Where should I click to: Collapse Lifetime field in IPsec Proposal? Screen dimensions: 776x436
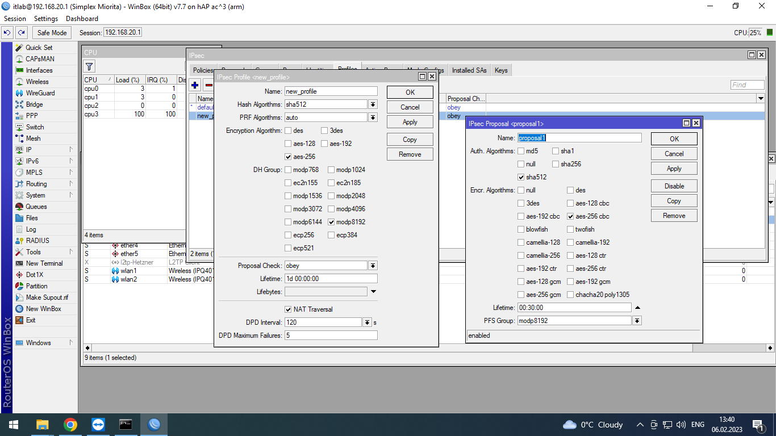coord(637,308)
